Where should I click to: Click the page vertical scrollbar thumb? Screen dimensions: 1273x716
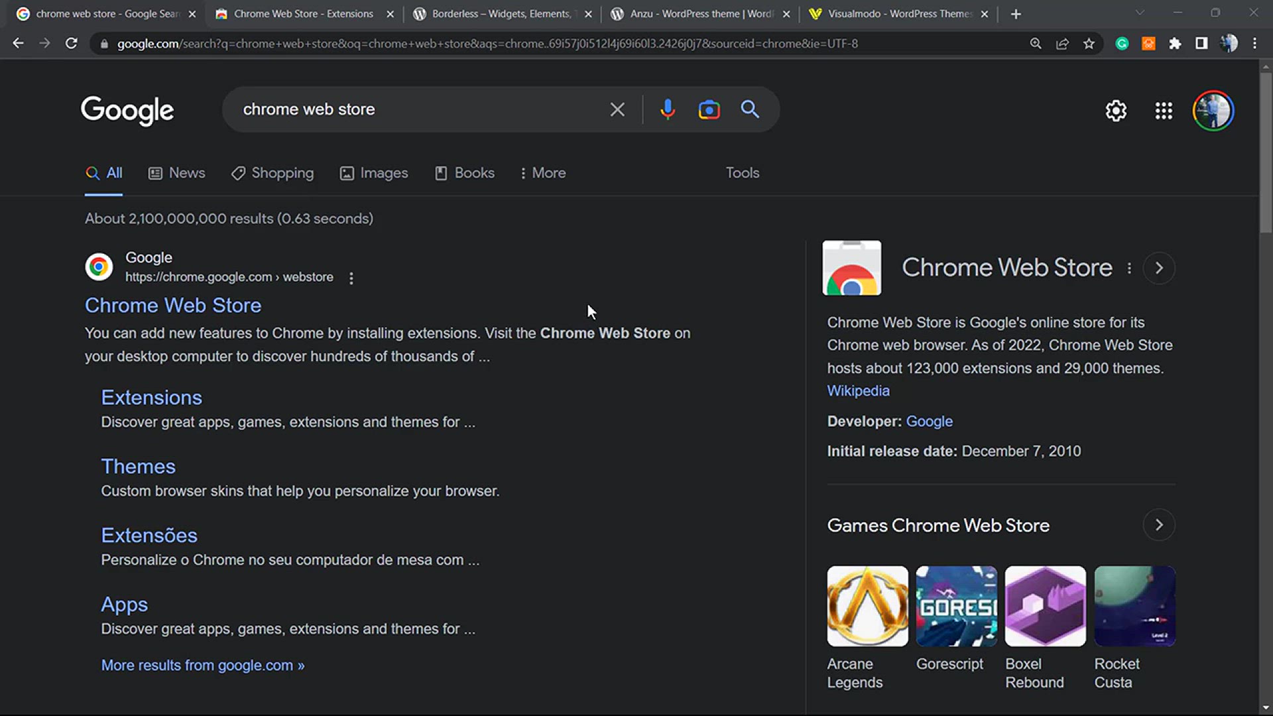(1266, 152)
